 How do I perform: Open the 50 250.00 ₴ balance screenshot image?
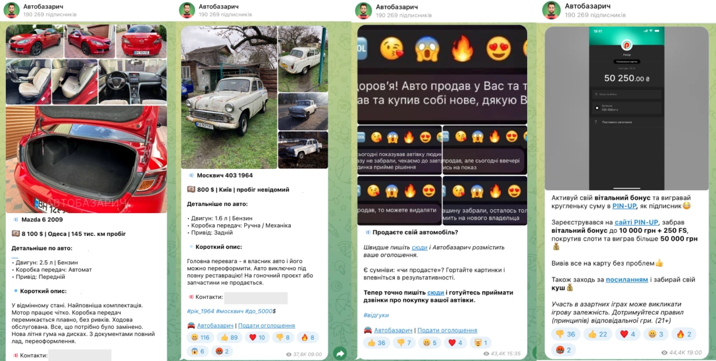[x=627, y=107]
